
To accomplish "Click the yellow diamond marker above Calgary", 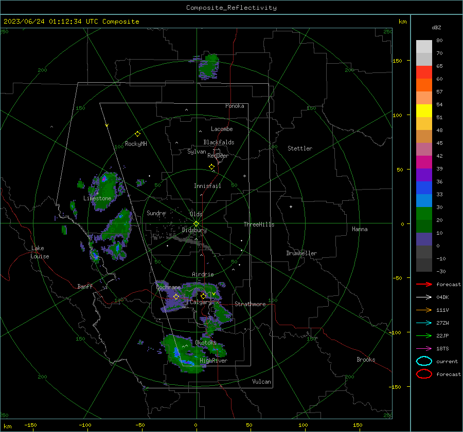I will [203, 296].
